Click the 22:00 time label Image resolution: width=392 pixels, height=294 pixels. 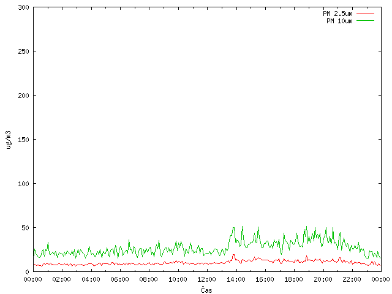352,279
